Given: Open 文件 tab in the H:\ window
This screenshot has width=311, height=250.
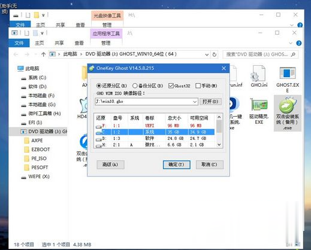Looking at the screenshot, I should click(x=20, y=25).
